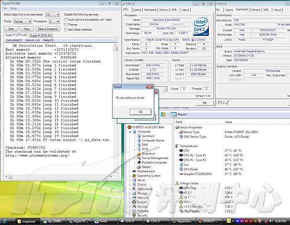Click the Seagate ST3320620NS drive icon
The image size is (290, 225).
(181, 174)
